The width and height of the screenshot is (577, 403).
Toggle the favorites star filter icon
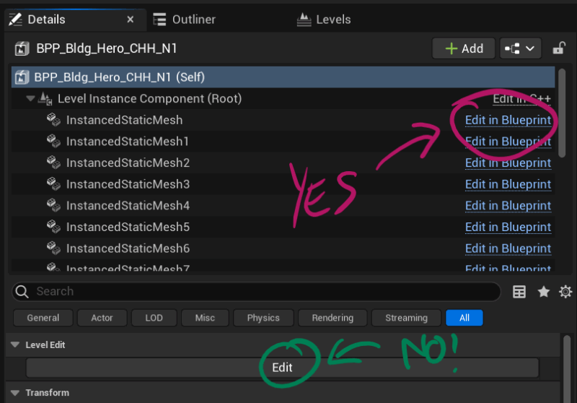(x=543, y=292)
